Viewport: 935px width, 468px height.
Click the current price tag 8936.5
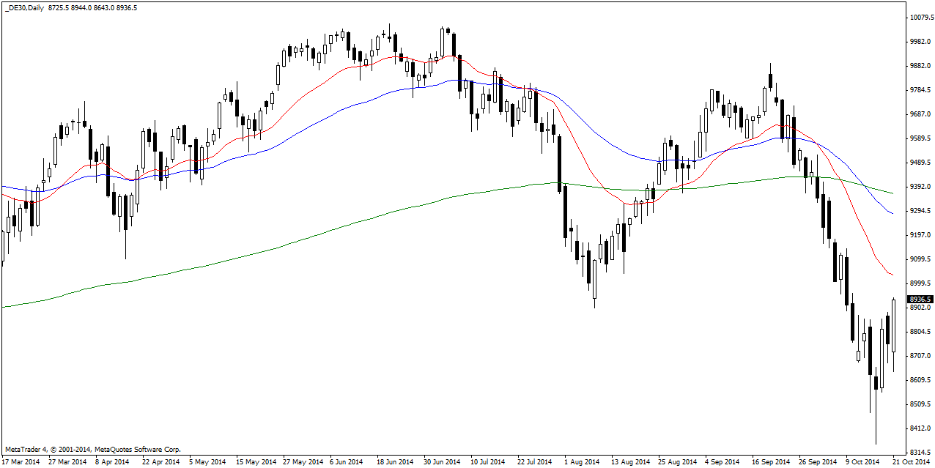click(x=920, y=299)
